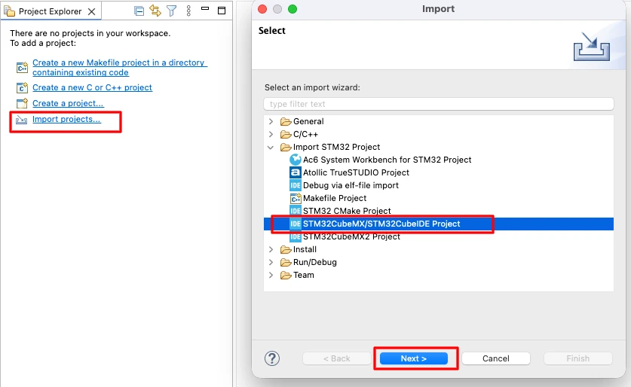631x387 pixels.
Task: Click the Next > button
Action: (x=414, y=358)
